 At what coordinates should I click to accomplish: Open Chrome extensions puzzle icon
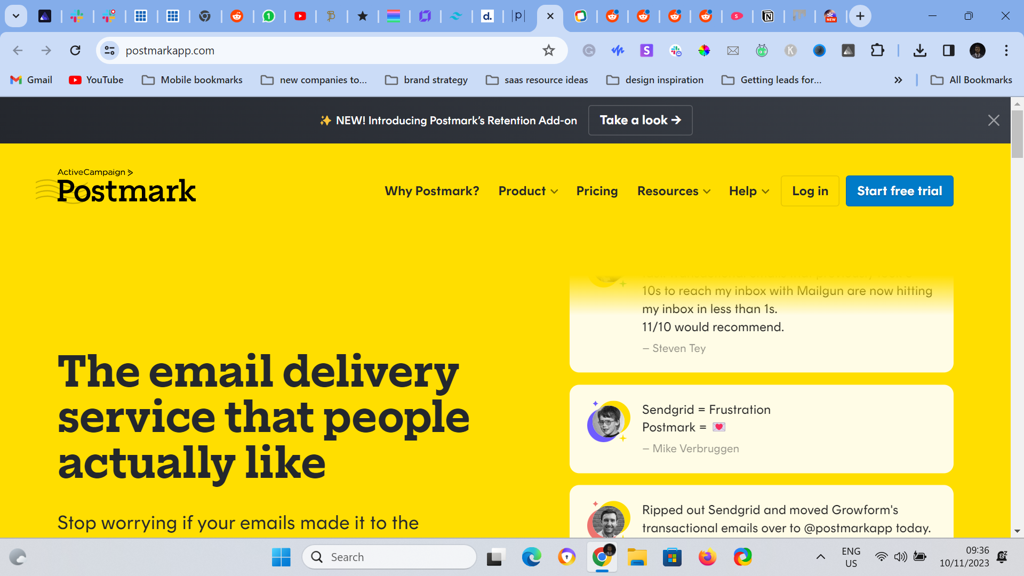pos(877,51)
